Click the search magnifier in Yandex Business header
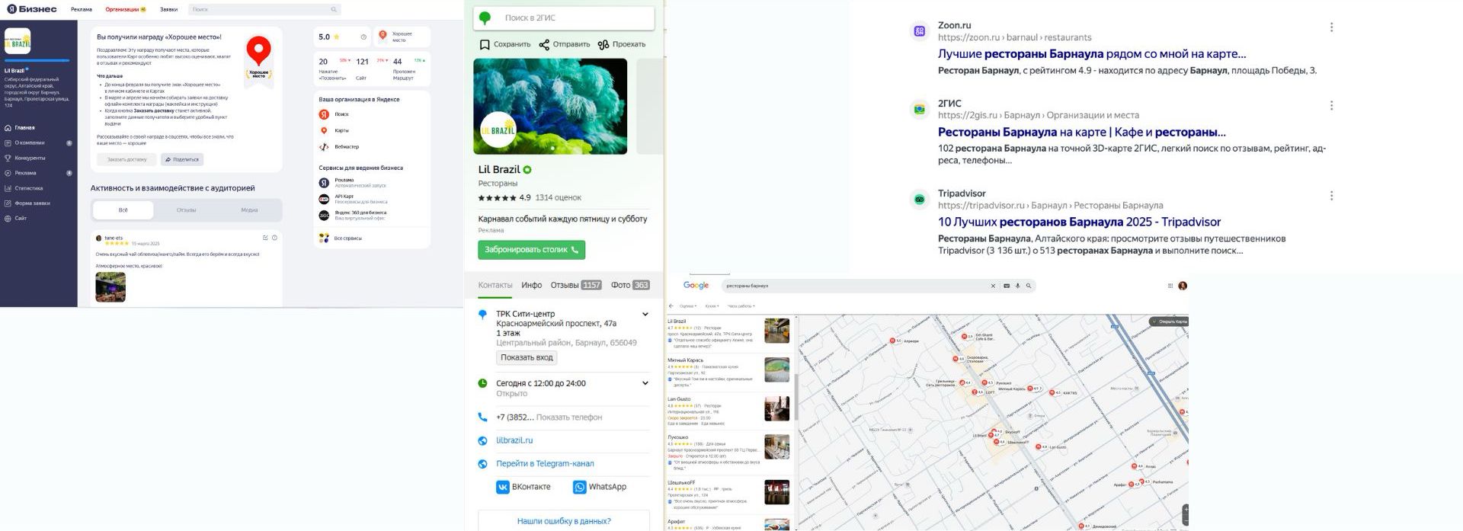The image size is (1463, 531). coord(334,9)
